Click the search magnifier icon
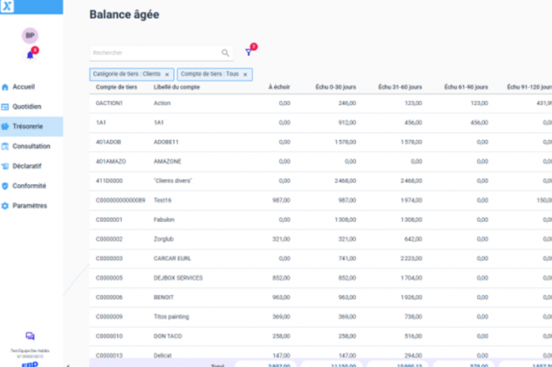Image resolution: width=552 pixels, height=367 pixels. pyautogui.click(x=225, y=53)
